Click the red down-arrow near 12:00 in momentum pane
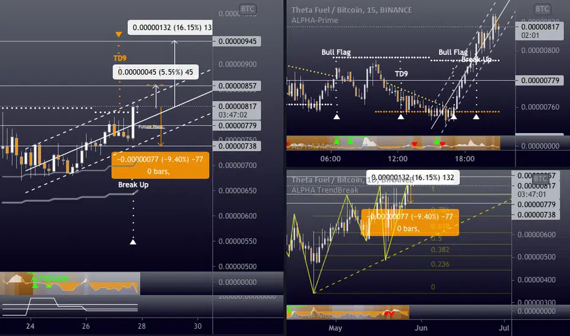This screenshot has width=570, height=336. point(414,144)
